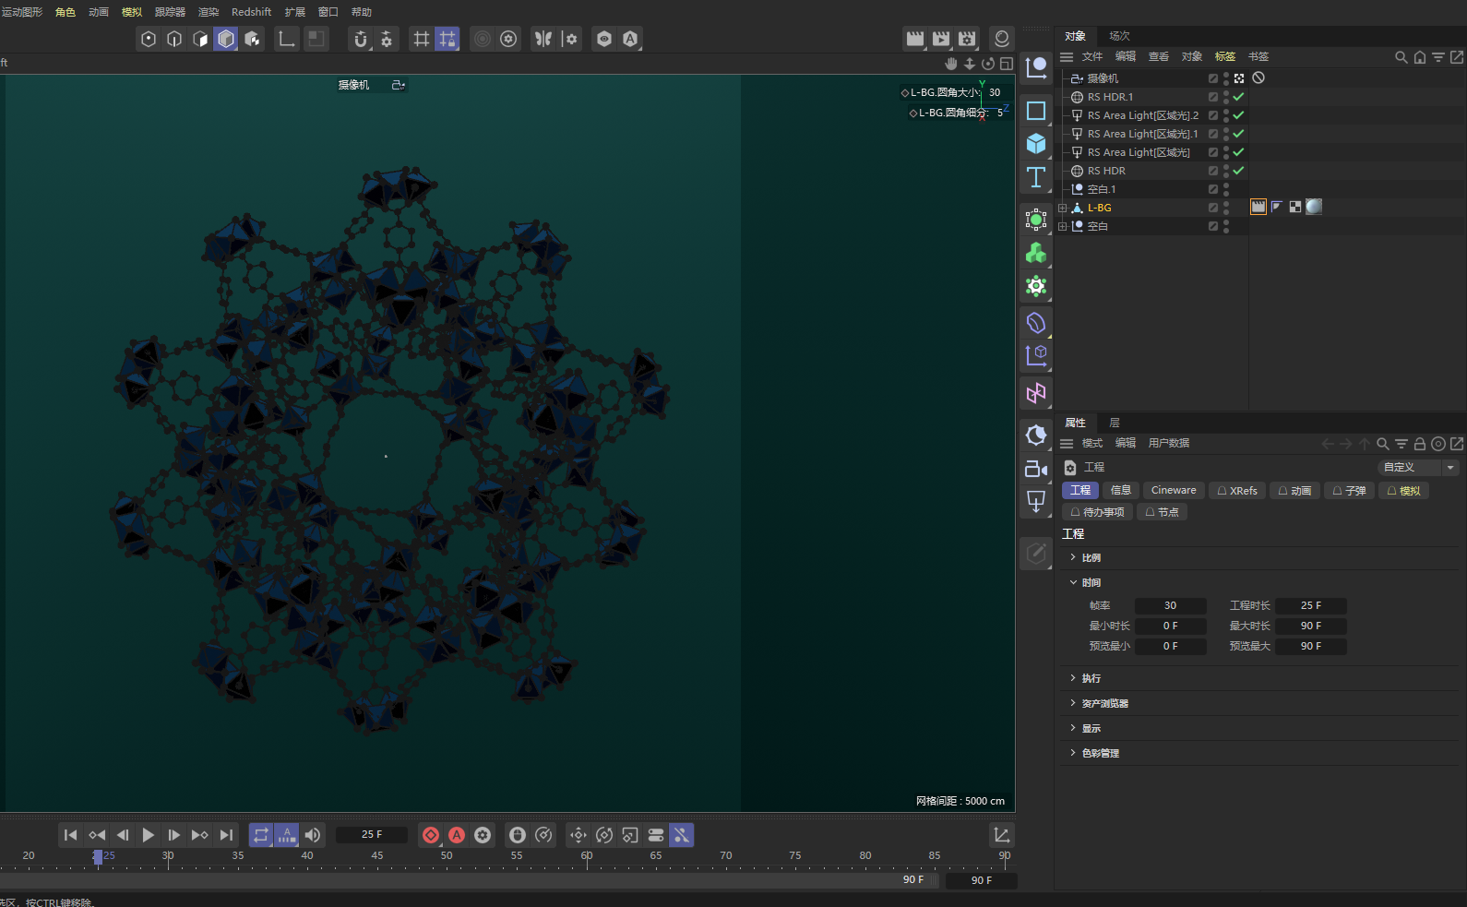Toggle the green check on RS Area Light[区域光].2
The height and width of the screenshot is (907, 1467).
click(1238, 115)
